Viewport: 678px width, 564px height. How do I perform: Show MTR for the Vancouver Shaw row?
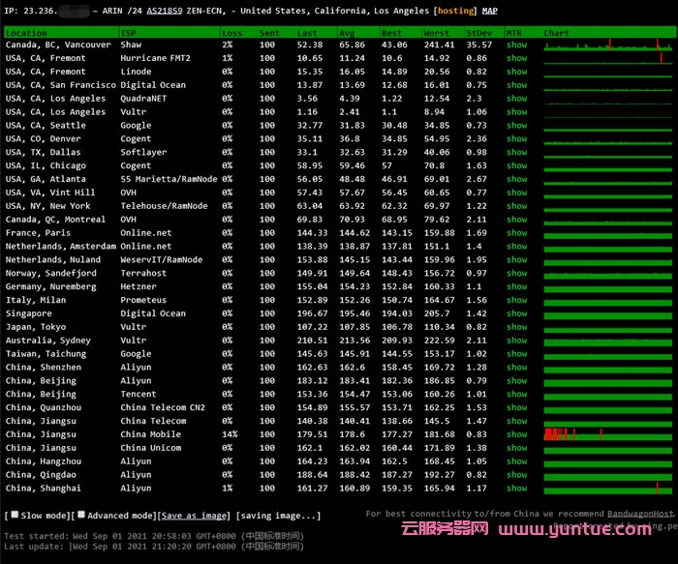(517, 45)
